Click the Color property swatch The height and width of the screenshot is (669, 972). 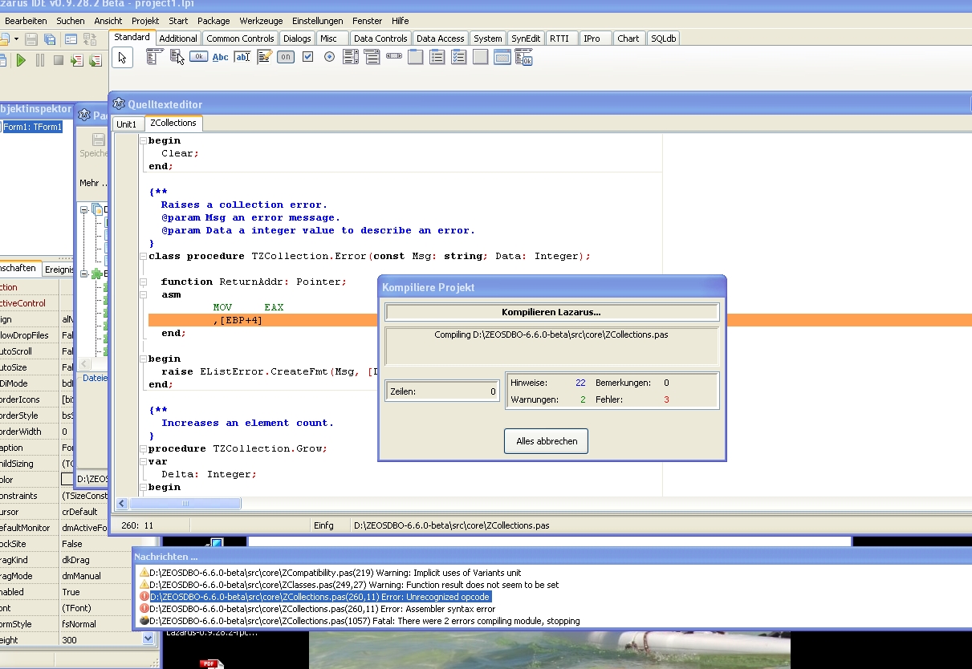67,480
